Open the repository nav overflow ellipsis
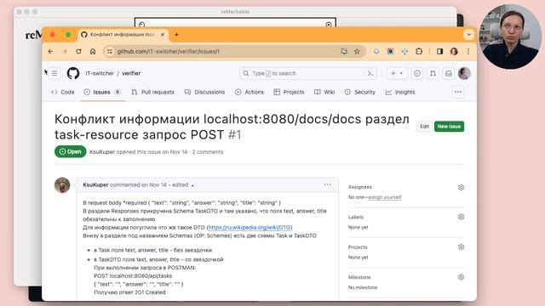The height and width of the screenshot is (306, 545). pyautogui.click(x=458, y=92)
